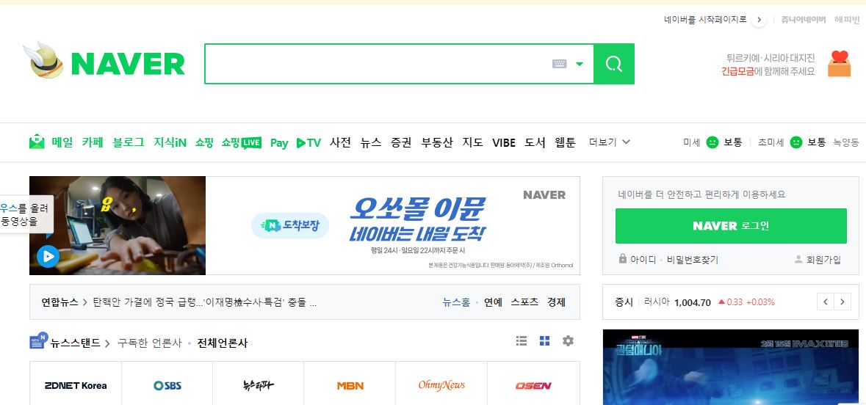Click the 초미세 dust smiley icon
This screenshot has height=405, width=866.
coord(796,142)
